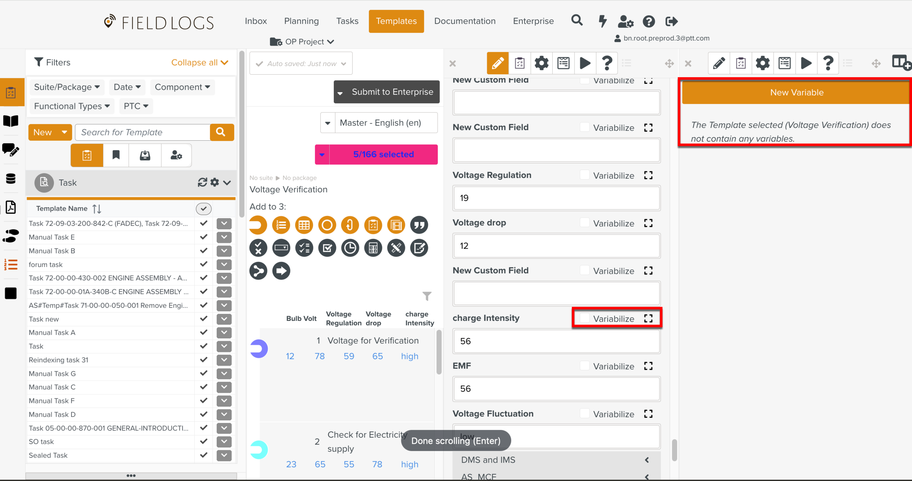The image size is (912, 481).
Task: Click the bookmark icon in template toolbar
Action: click(116, 155)
